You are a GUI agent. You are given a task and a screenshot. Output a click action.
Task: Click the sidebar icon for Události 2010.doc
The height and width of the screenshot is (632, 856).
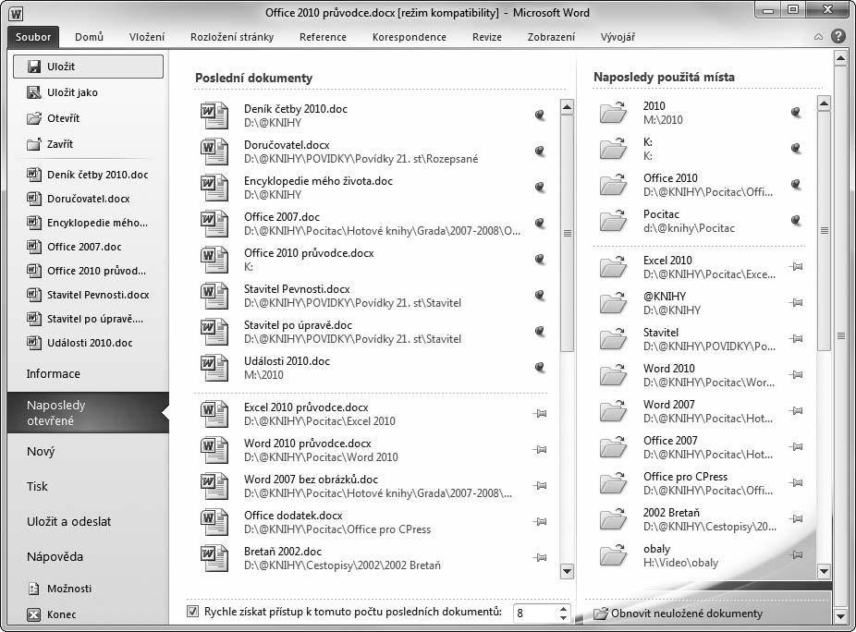click(34, 343)
